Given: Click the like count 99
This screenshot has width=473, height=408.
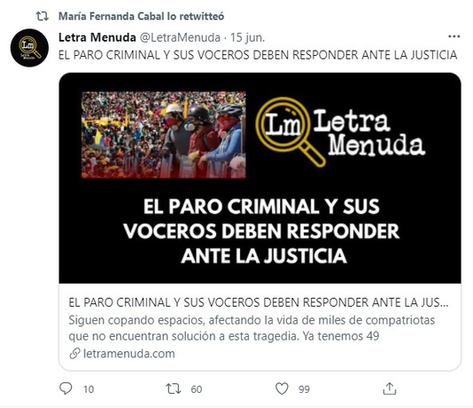Looking at the screenshot, I should 304,389.
